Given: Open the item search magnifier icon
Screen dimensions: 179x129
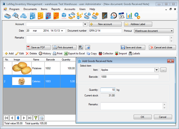Looking at the screenshot, I should pyautogui.click(x=16, y=16).
